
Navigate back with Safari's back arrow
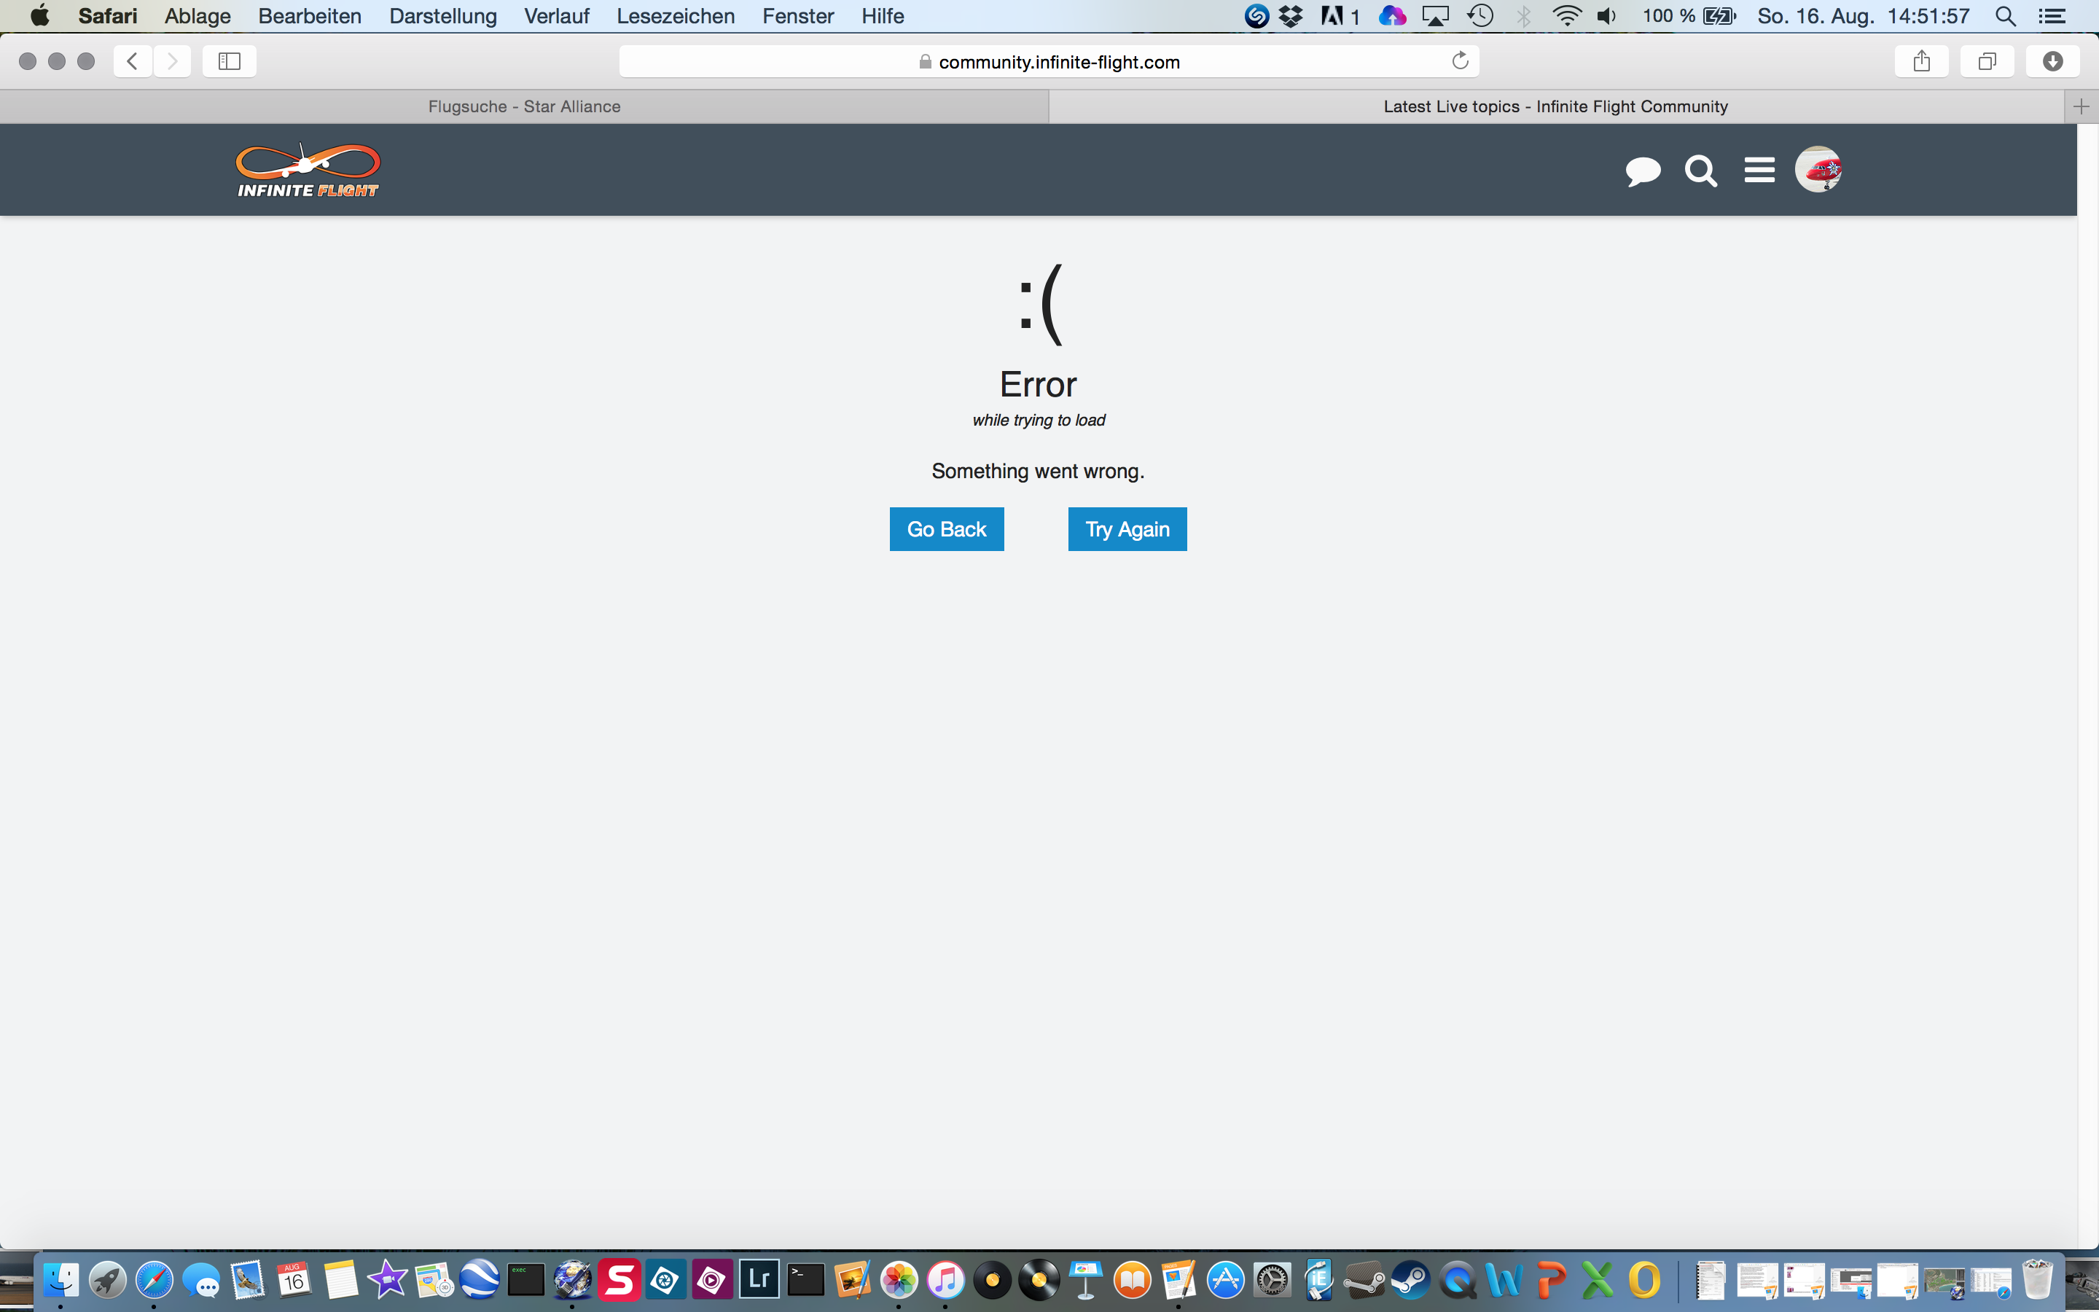click(133, 60)
